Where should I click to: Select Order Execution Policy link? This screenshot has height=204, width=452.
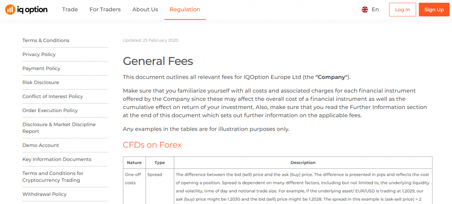(x=50, y=110)
